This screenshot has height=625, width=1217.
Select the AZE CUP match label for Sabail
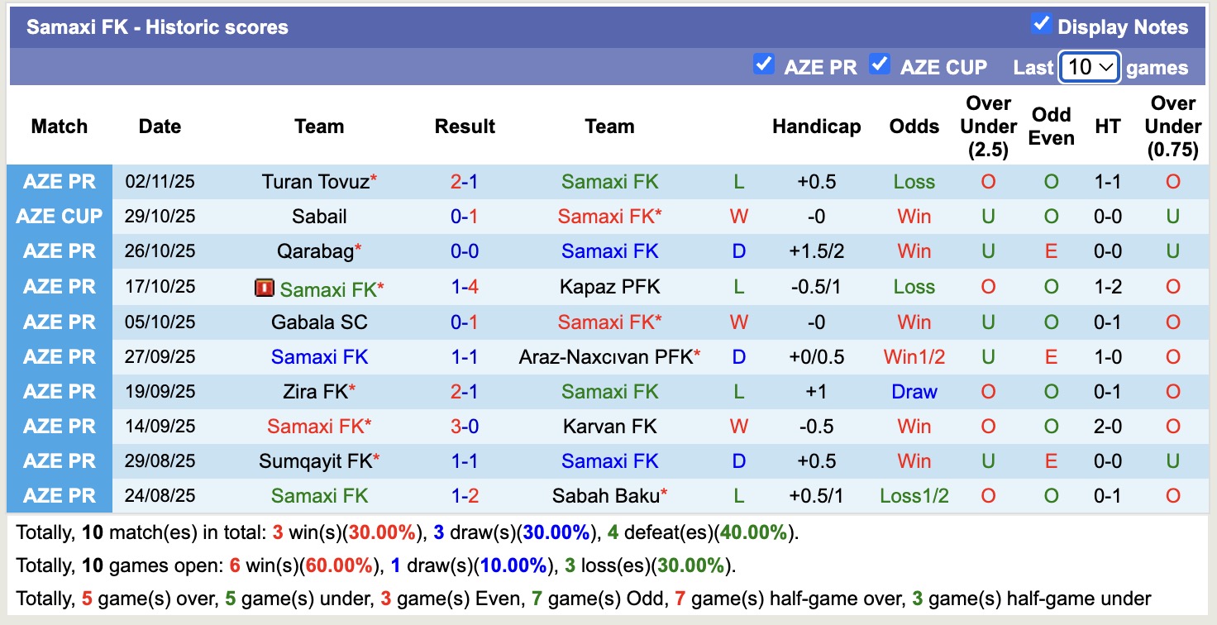(x=60, y=217)
